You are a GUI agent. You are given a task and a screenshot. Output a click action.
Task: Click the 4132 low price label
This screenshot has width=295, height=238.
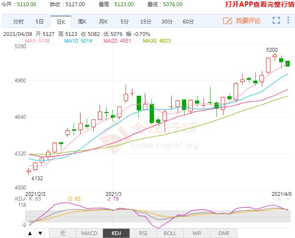[x=37, y=179]
